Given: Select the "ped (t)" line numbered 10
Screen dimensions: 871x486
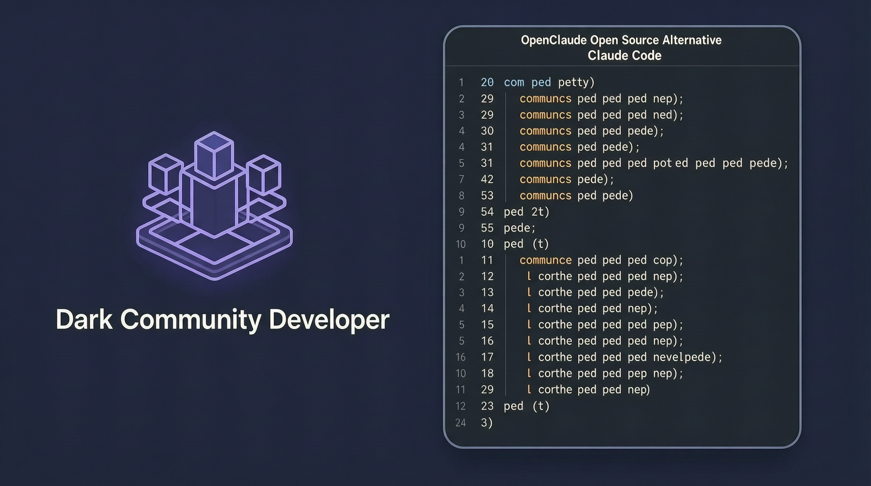Looking at the screenshot, I should click(x=527, y=244).
